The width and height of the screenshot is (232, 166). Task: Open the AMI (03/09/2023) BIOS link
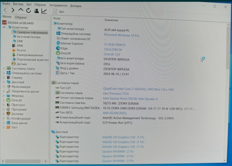[x=115, y=113]
